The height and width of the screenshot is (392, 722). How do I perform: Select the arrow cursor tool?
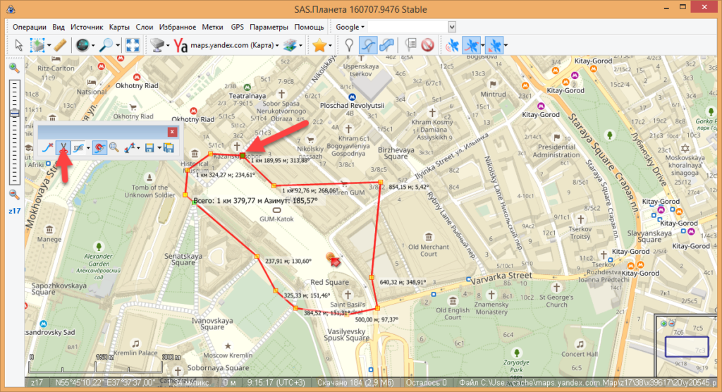click(19, 45)
